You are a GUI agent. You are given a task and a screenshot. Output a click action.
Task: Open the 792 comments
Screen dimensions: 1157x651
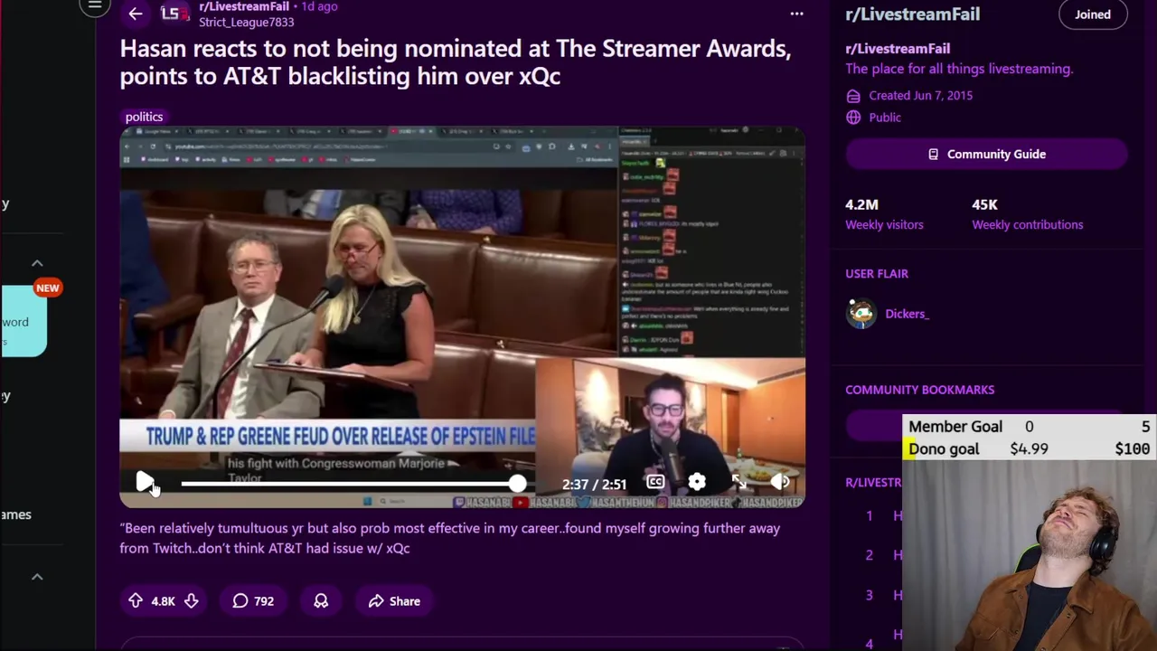tap(253, 600)
